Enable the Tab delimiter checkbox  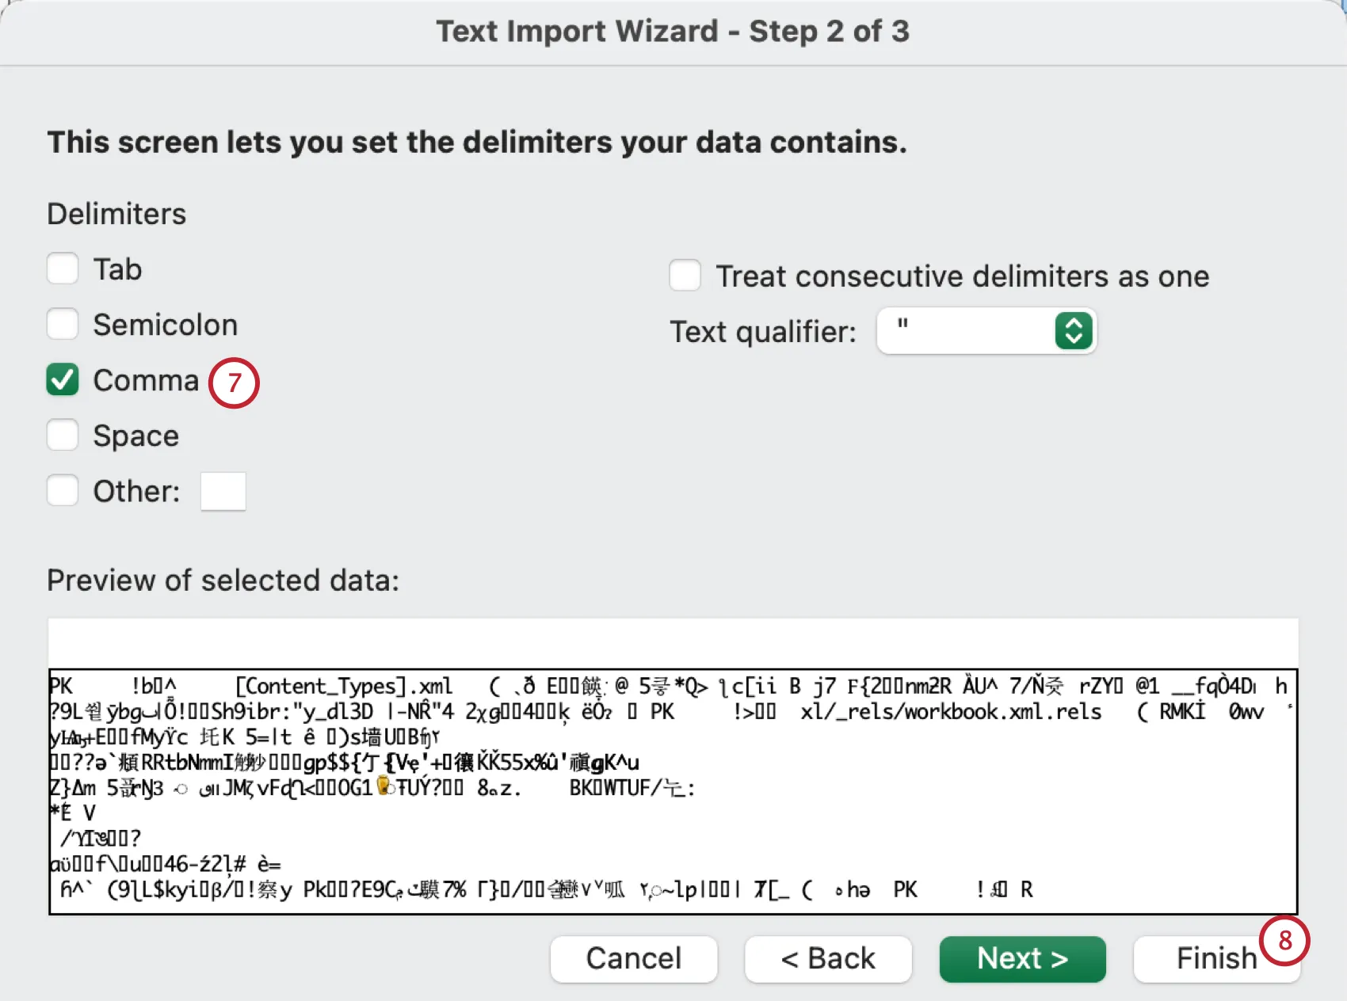63,268
